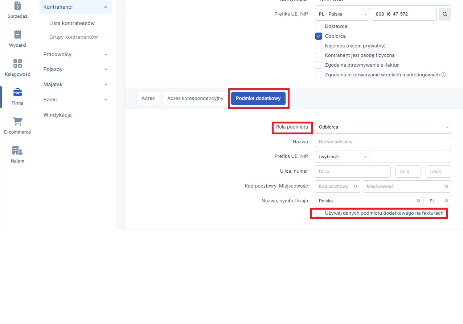Open the Rola podmiotu Odbiorca dropdown
Screen dimensions: 463x324
tap(383, 127)
